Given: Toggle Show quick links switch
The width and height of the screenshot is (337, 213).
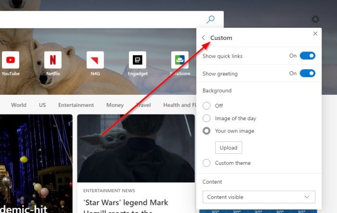Looking at the screenshot, I should point(308,56).
